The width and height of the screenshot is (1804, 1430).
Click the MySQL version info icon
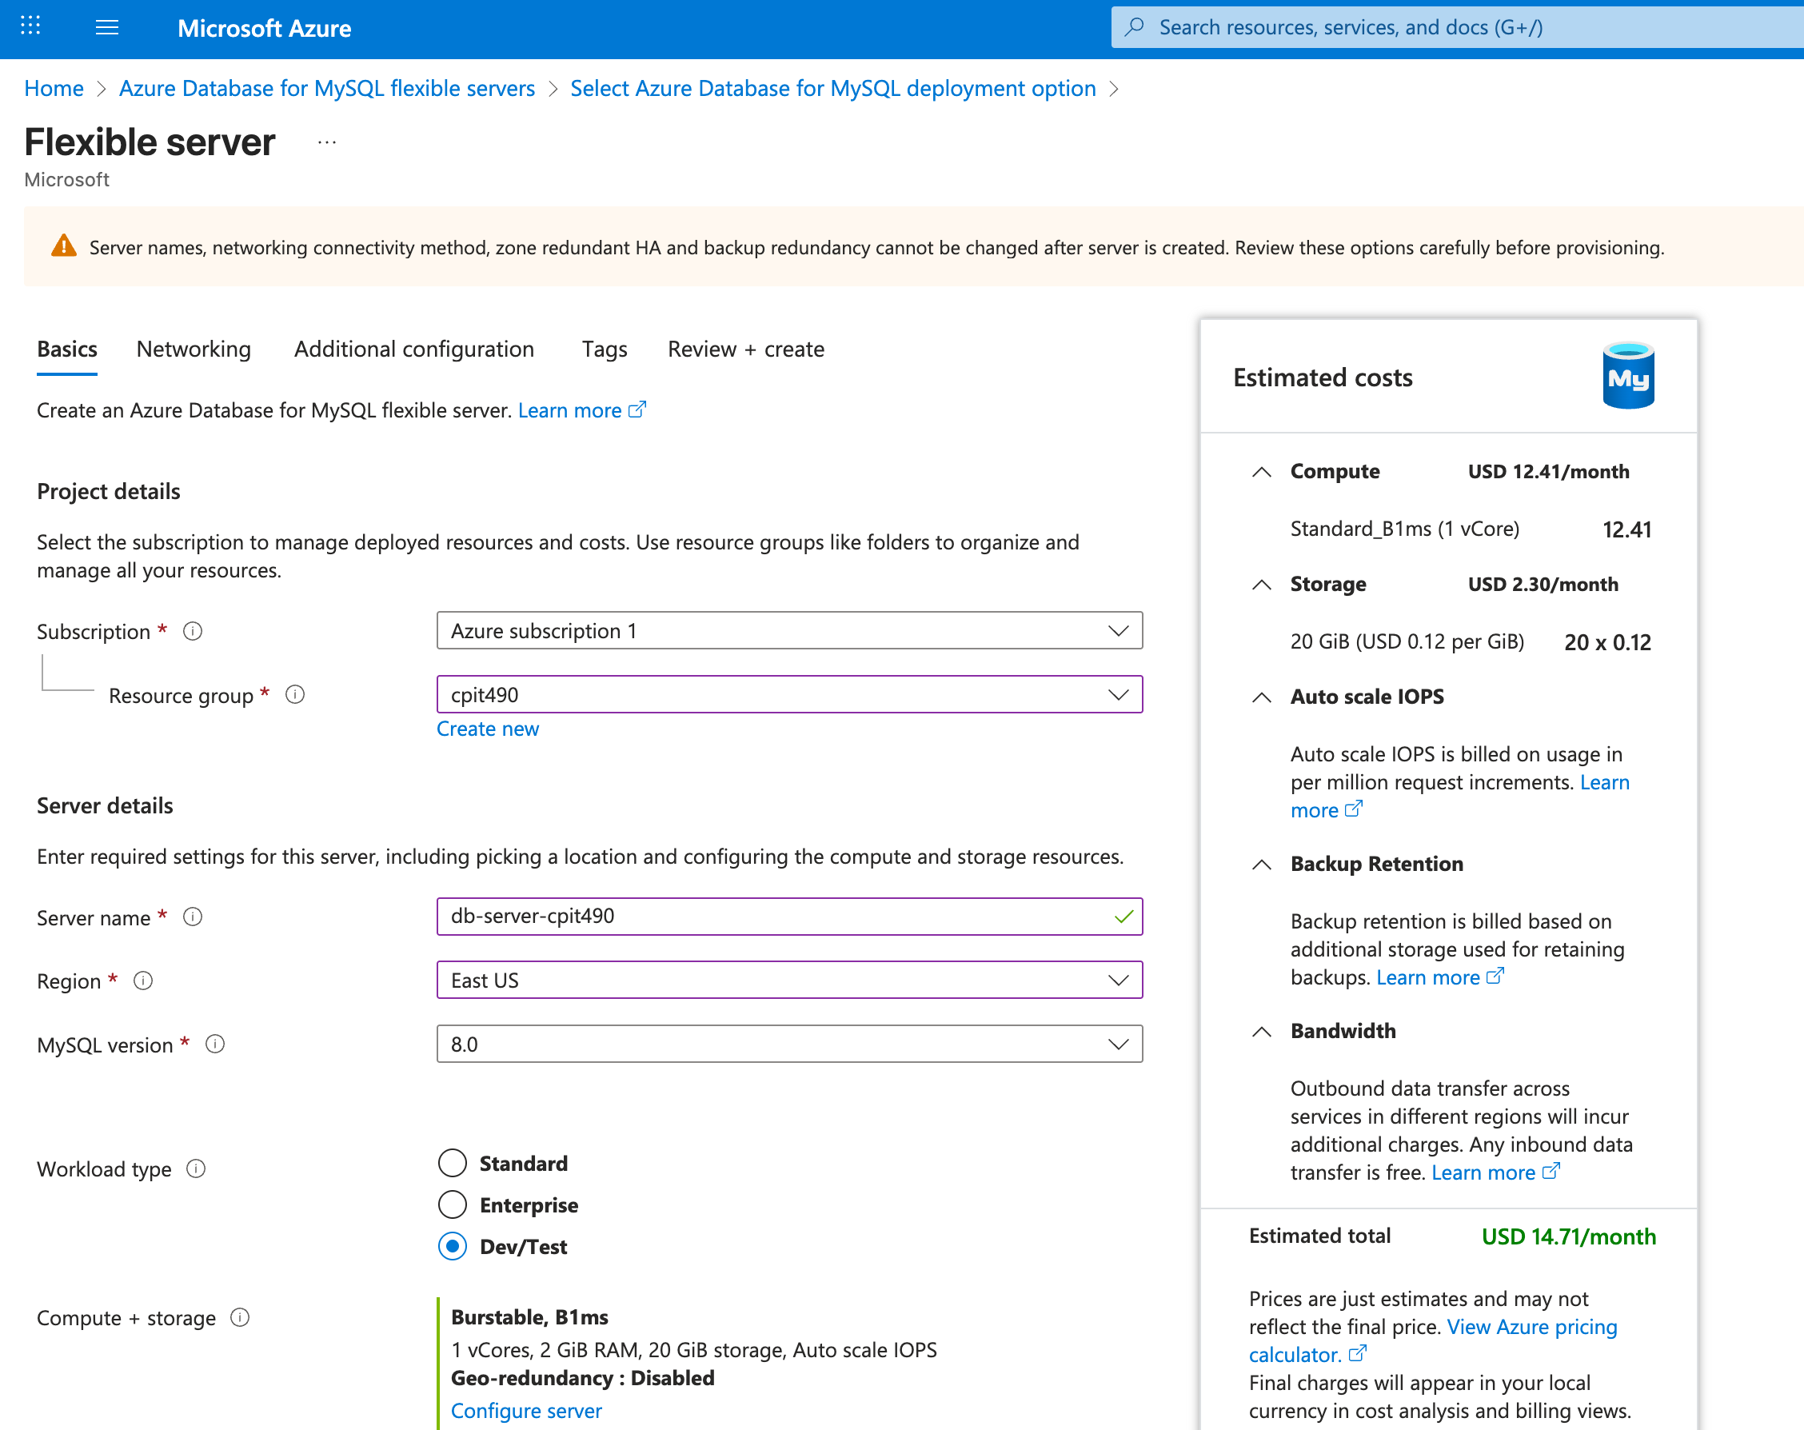coord(215,1045)
